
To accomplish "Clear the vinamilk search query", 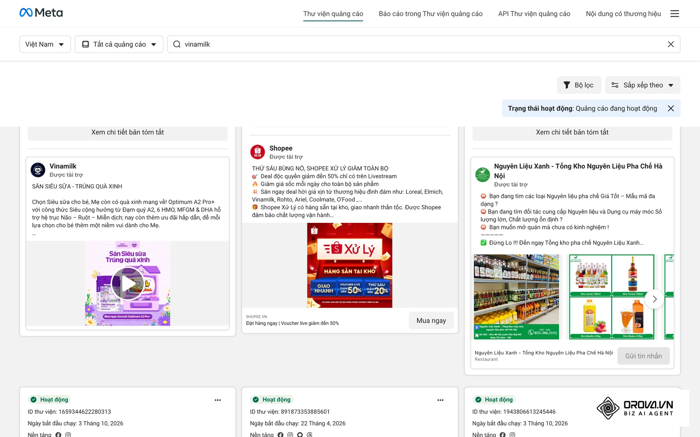I will tap(671, 44).
